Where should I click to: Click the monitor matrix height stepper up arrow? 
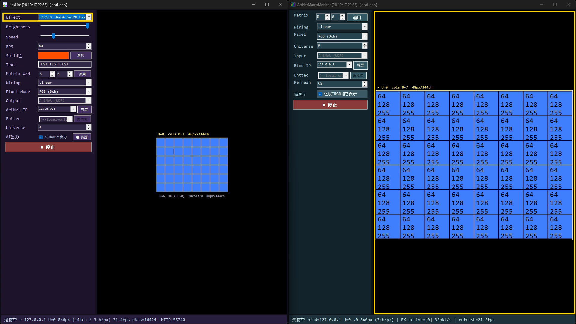point(342,16)
